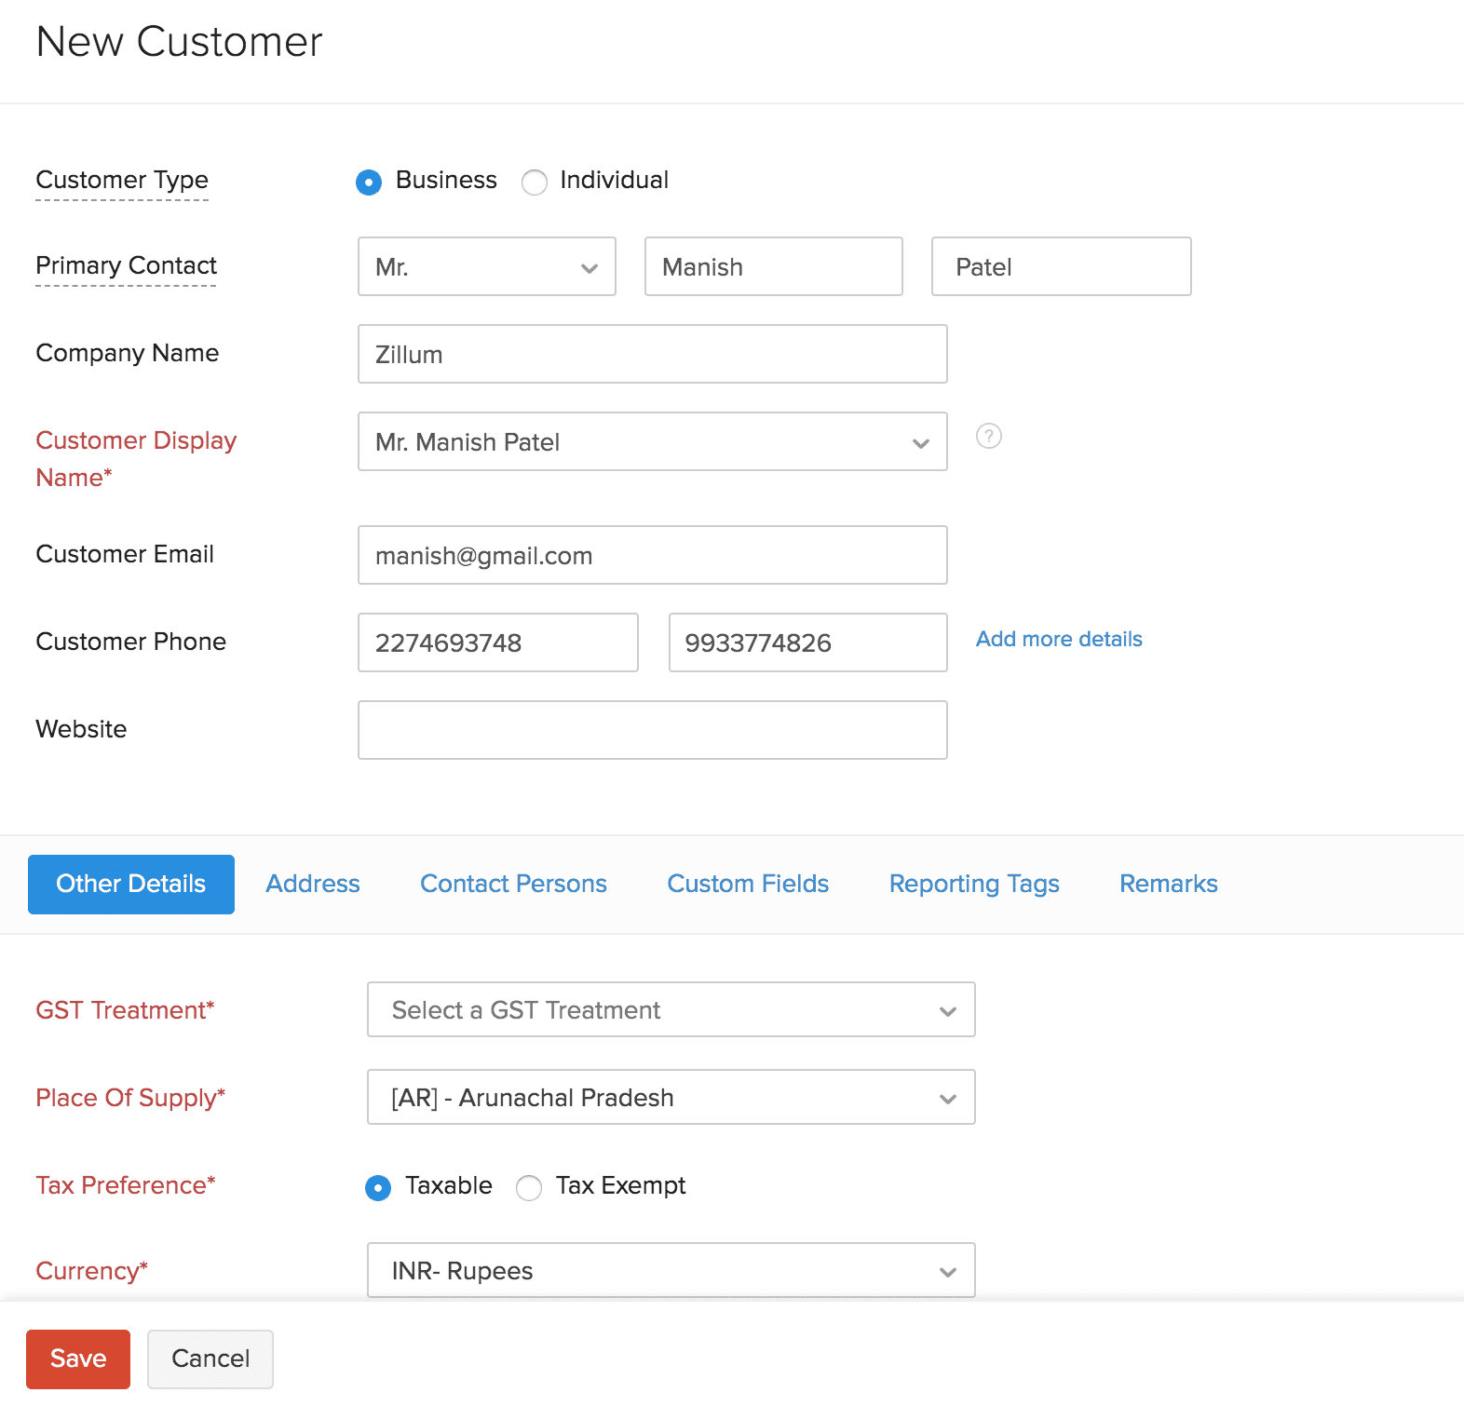Select the Tax Exempt option
Image resolution: width=1464 pixels, height=1406 pixels.
click(529, 1187)
